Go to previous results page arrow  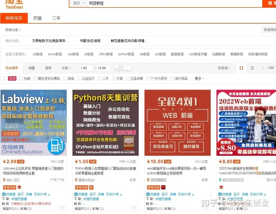click(x=263, y=68)
